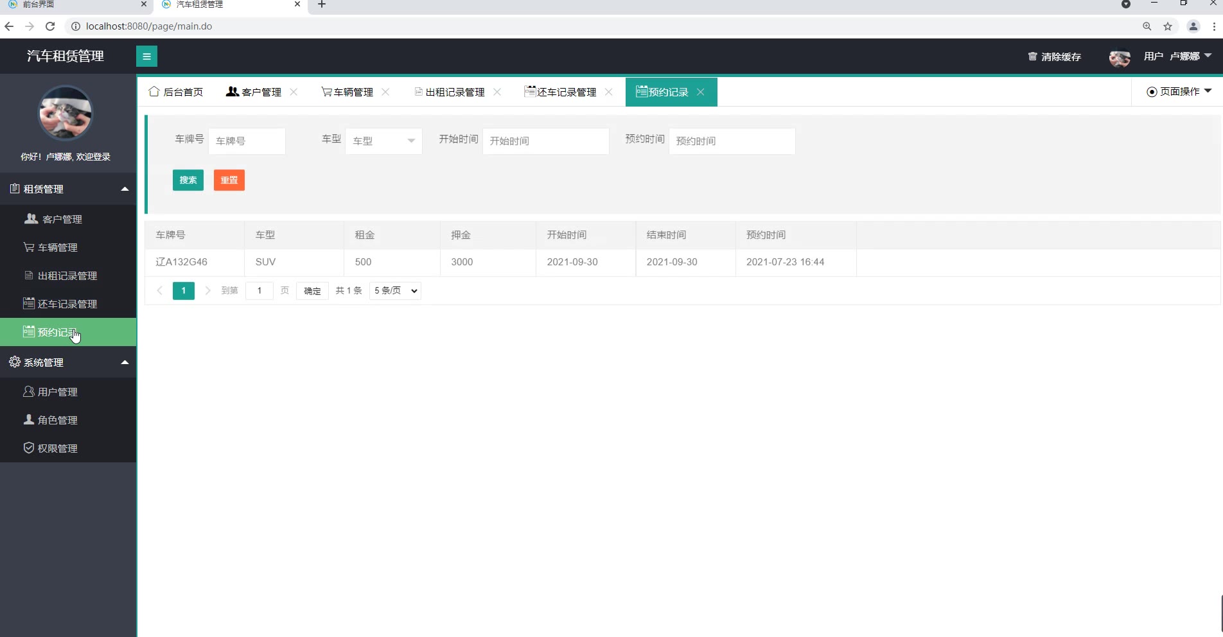Click the browser reload icon
This screenshot has height=637, width=1223.
[x=50, y=26]
